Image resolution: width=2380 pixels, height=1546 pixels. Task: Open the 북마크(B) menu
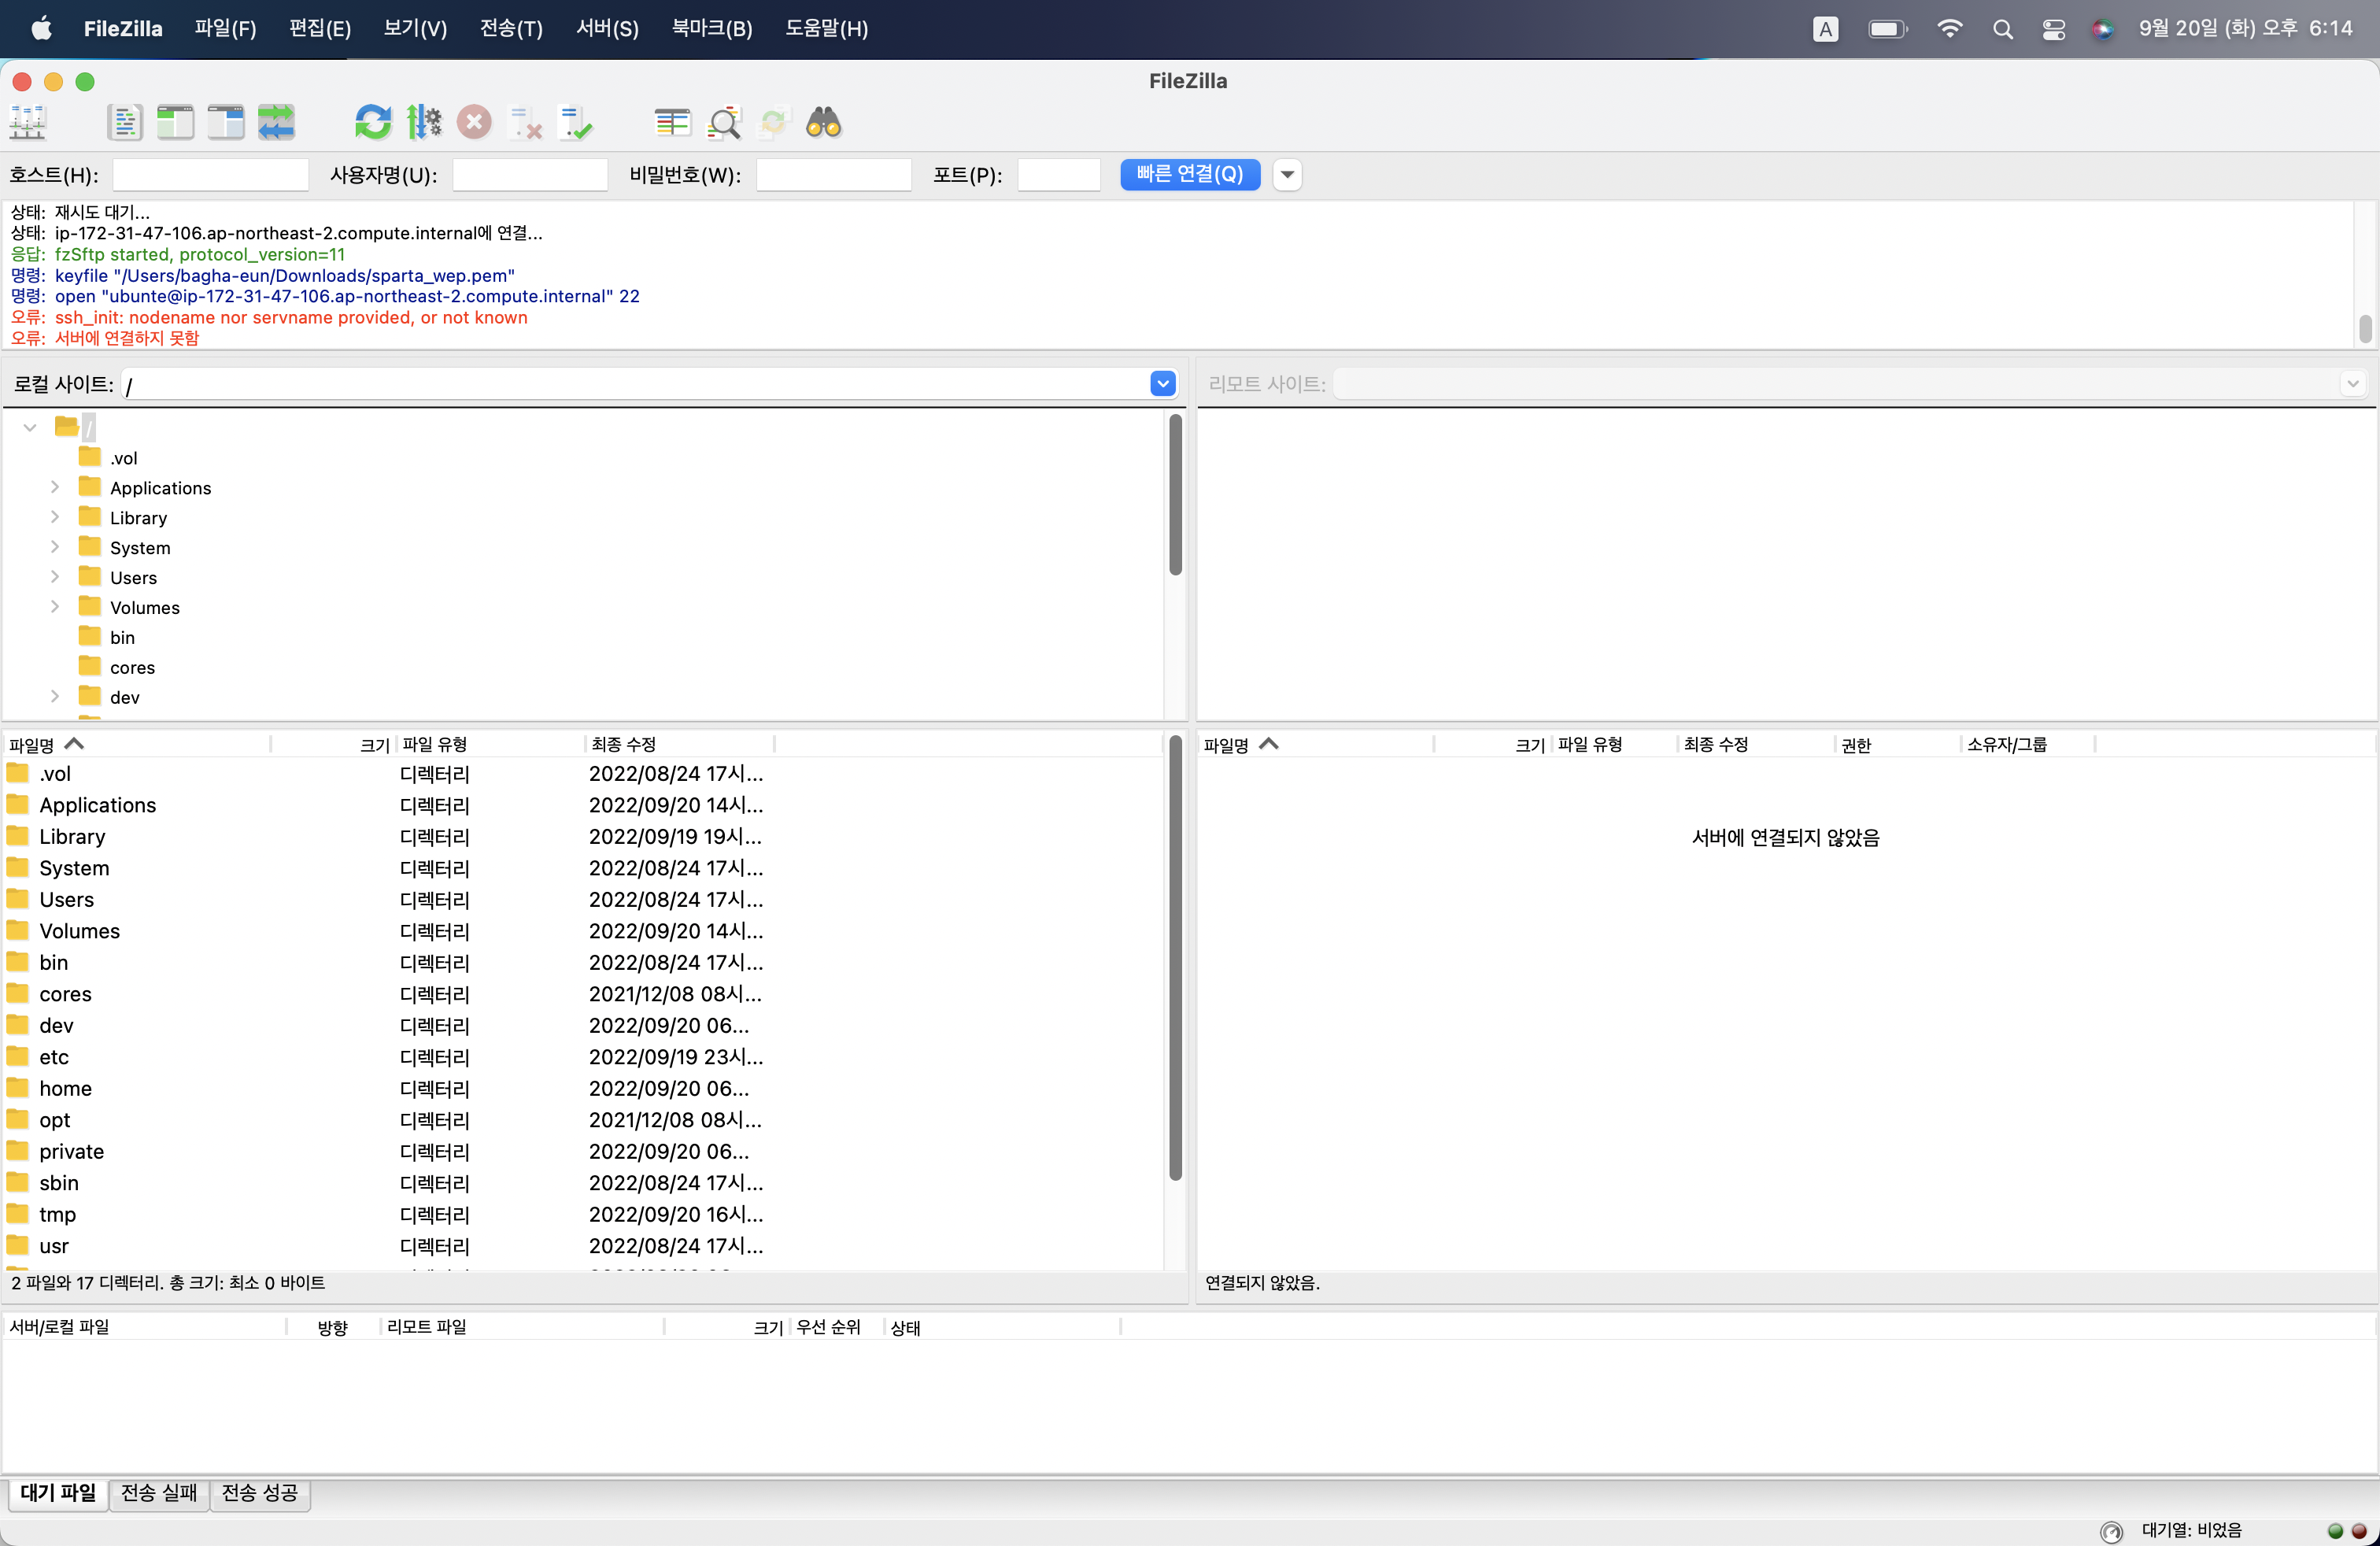coord(712,28)
